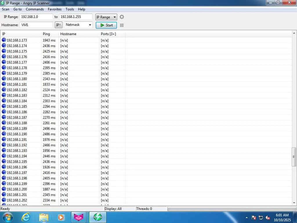
Task: Click the status icon for 192.168.1.202
Action: [x=4, y=200]
